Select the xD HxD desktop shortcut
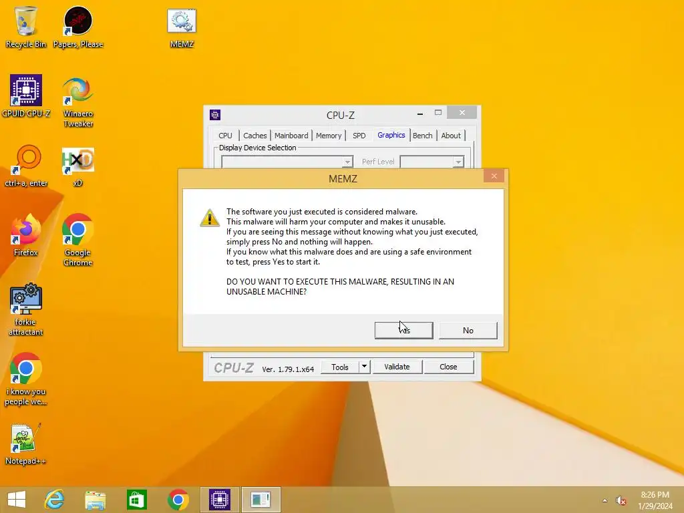 (78, 166)
